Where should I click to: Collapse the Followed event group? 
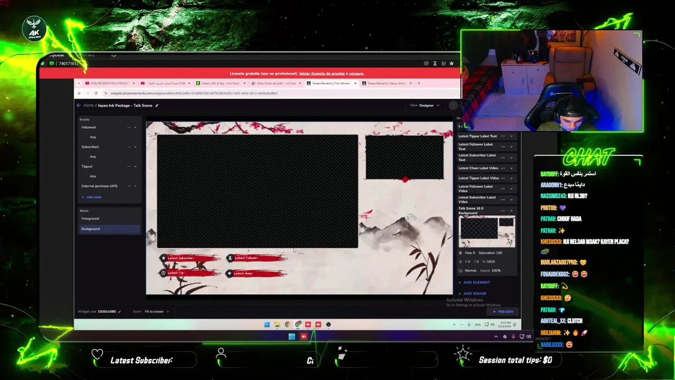136,127
